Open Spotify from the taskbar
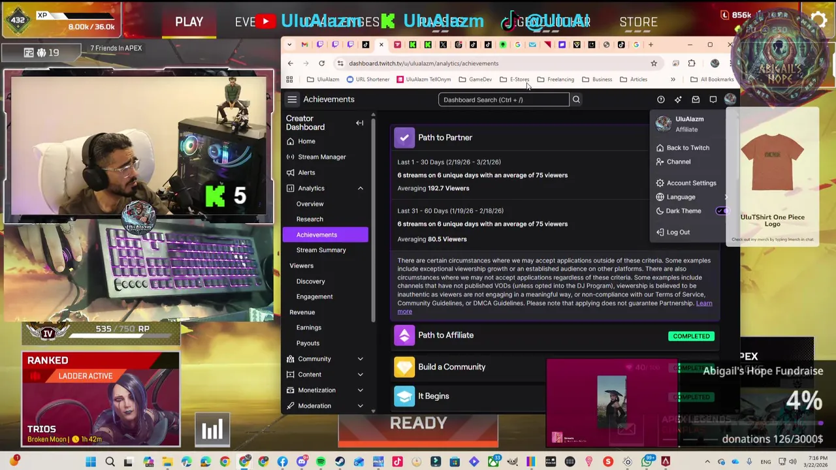 [x=321, y=462]
